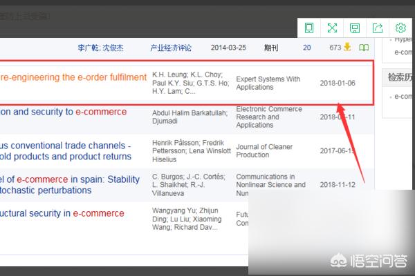Image resolution: width=415 pixels, height=276 pixels.
Task: Select date 2017-06-1 in Cleaner Production row
Action: (338, 151)
